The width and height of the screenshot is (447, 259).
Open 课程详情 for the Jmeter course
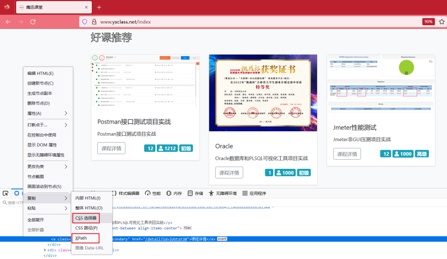347,154
